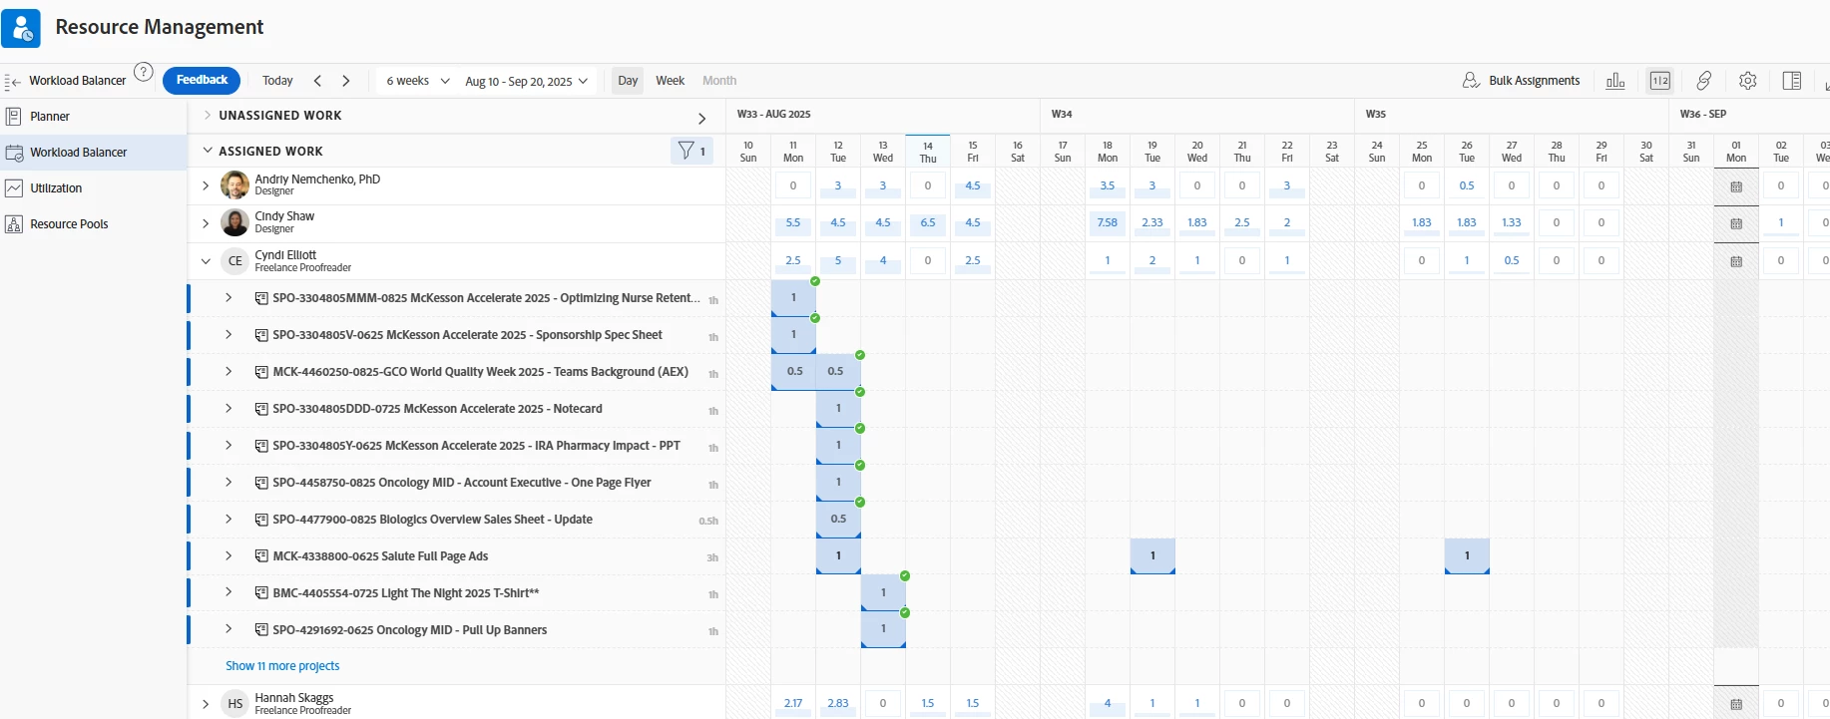This screenshot has height=719, width=1830.
Task: Expand Cindy Shaw's row
Action: coord(206,223)
